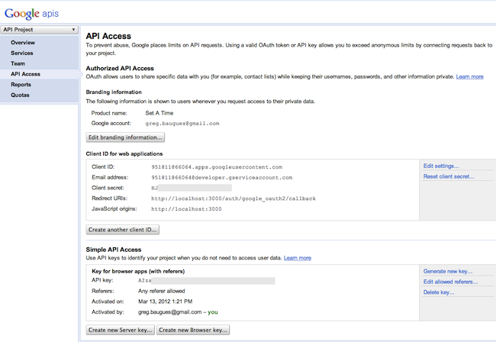Image resolution: width=496 pixels, height=342 pixels.
Task: Click Create new Server key button
Action: coord(121,330)
